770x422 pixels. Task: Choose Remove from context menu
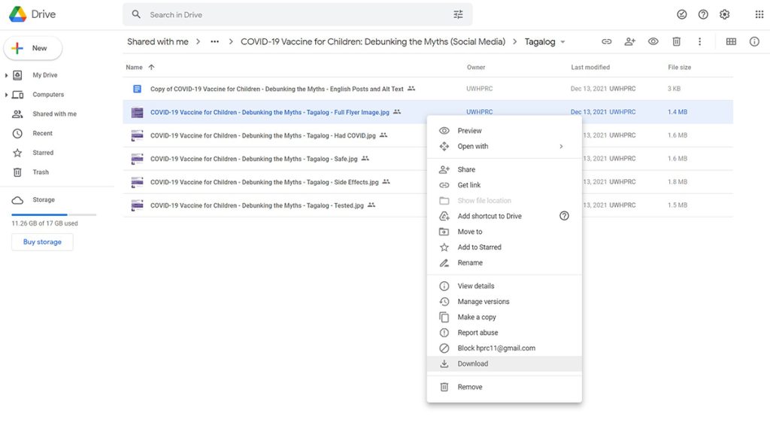[505, 387]
